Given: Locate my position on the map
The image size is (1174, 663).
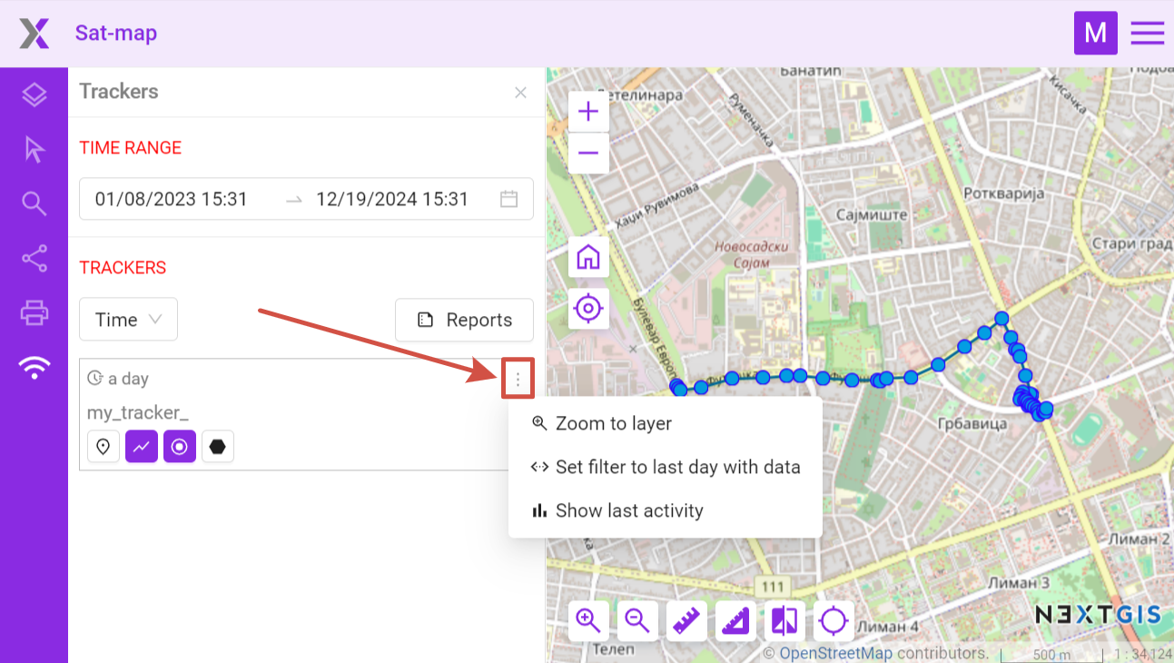Looking at the screenshot, I should [x=588, y=309].
